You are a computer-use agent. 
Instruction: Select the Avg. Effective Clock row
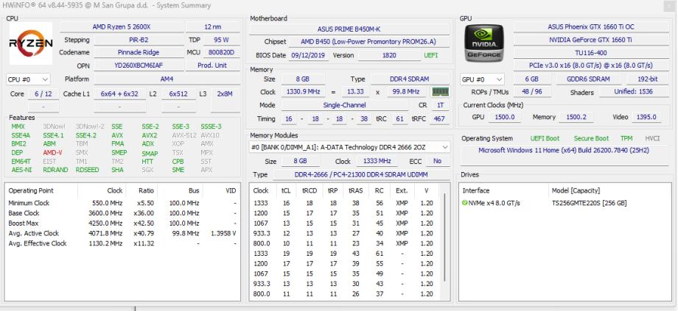[122, 243]
